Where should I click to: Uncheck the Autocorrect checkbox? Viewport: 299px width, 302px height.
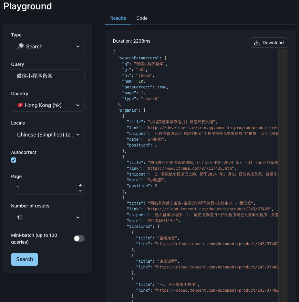14,160
